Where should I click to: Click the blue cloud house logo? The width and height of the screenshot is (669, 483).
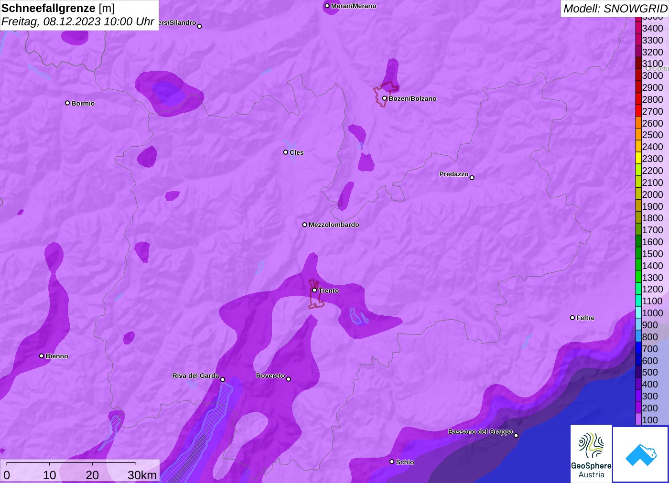640,454
